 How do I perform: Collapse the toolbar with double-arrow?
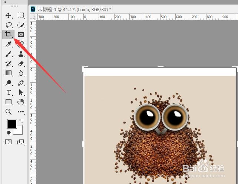click(x=5, y=2)
